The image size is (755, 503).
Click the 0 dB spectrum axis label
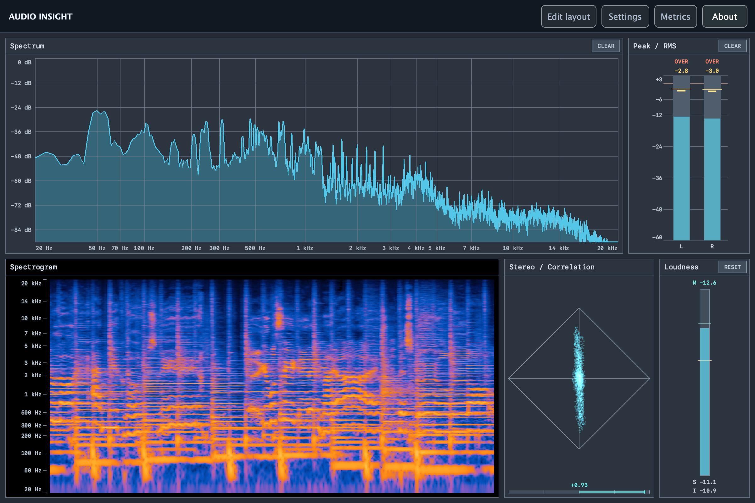[x=25, y=62]
